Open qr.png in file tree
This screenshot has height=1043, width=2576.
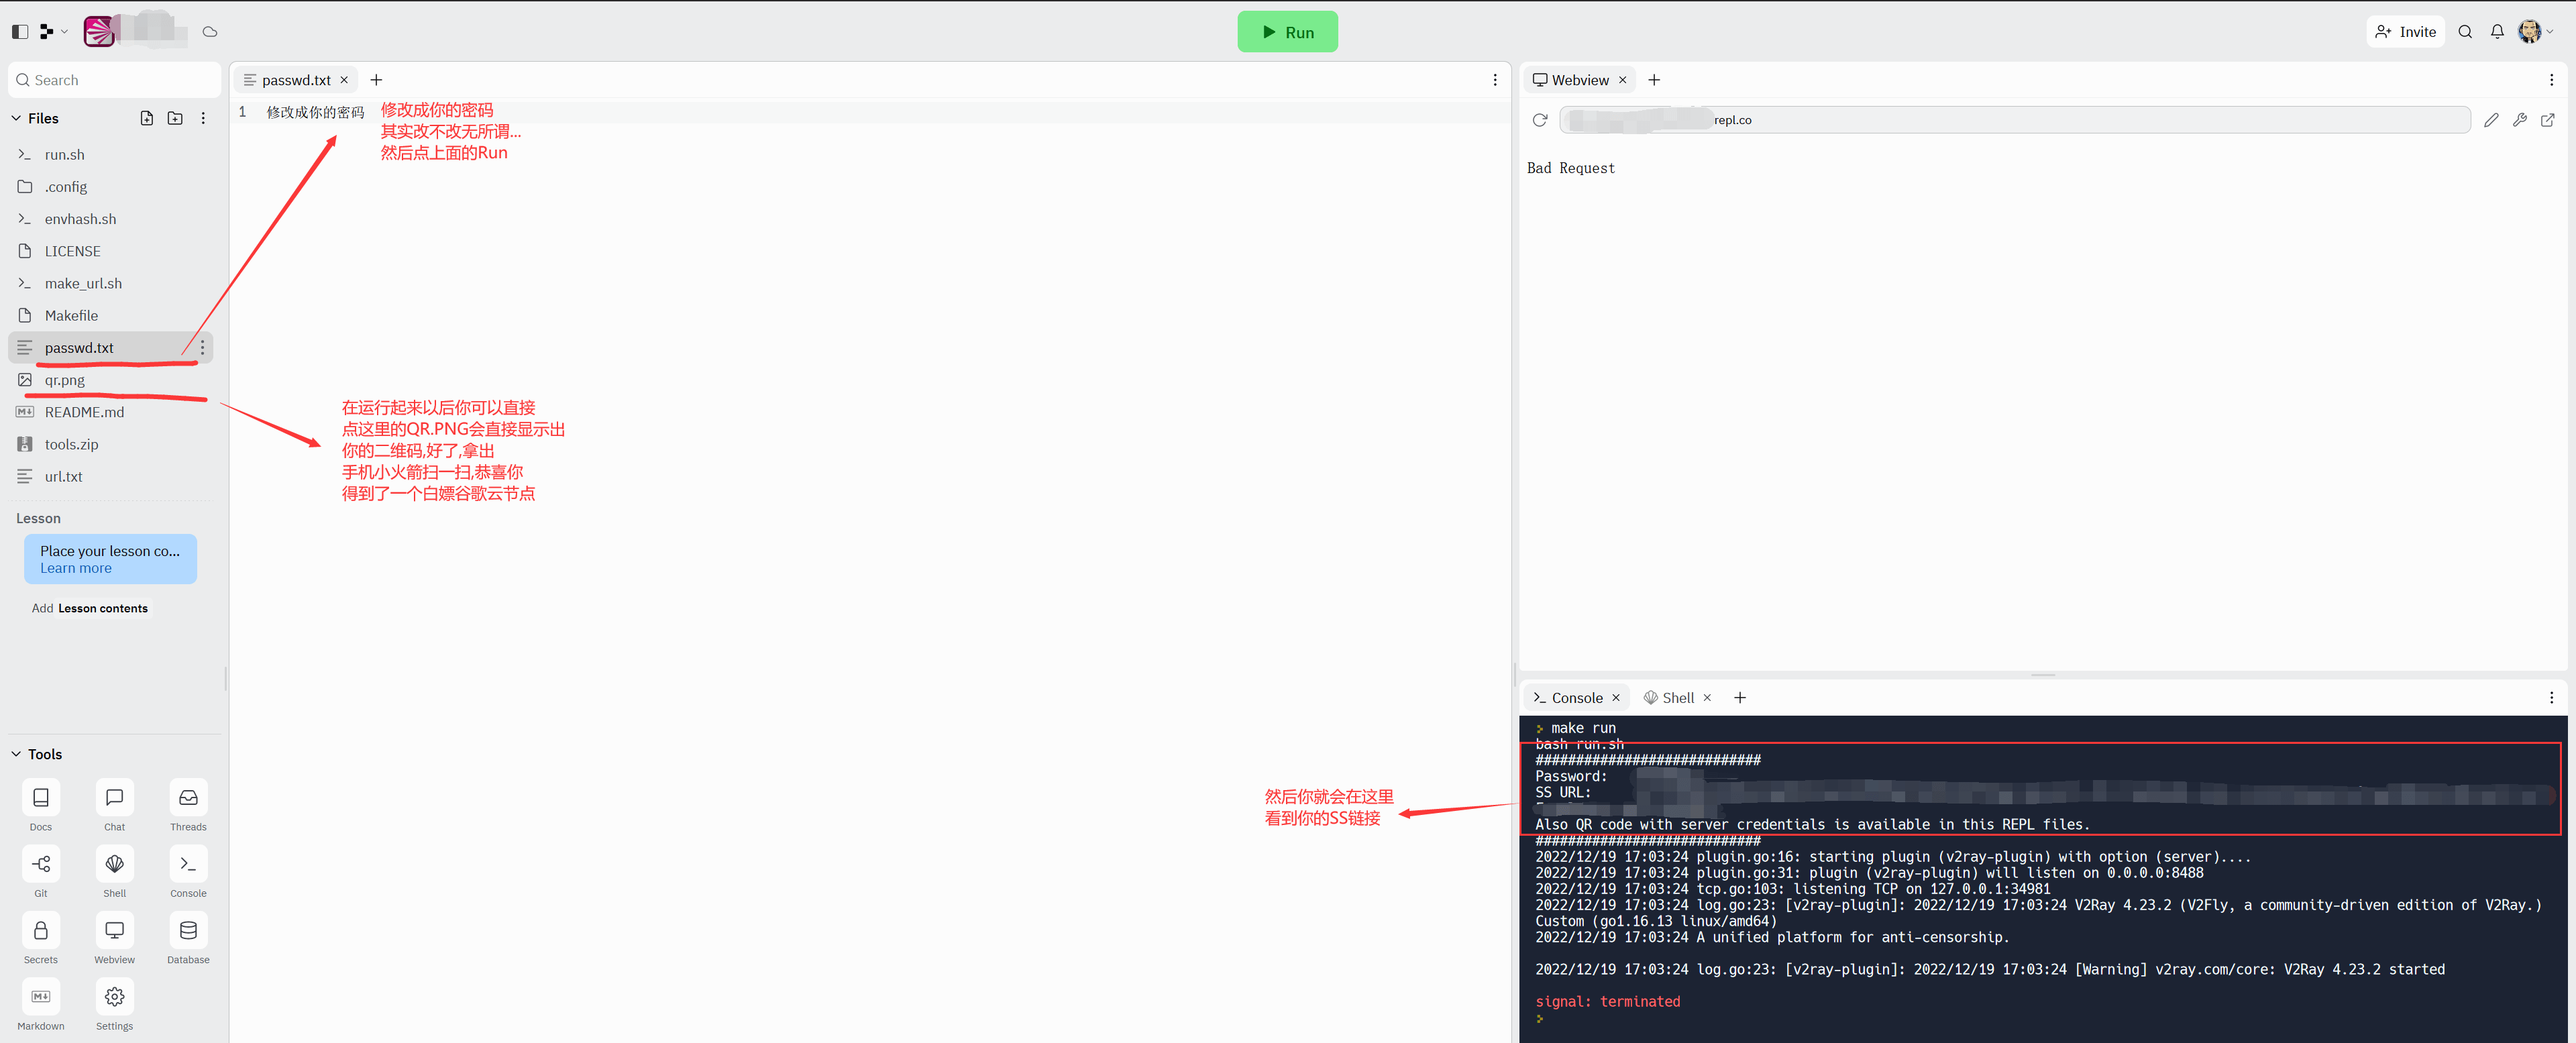[65, 380]
